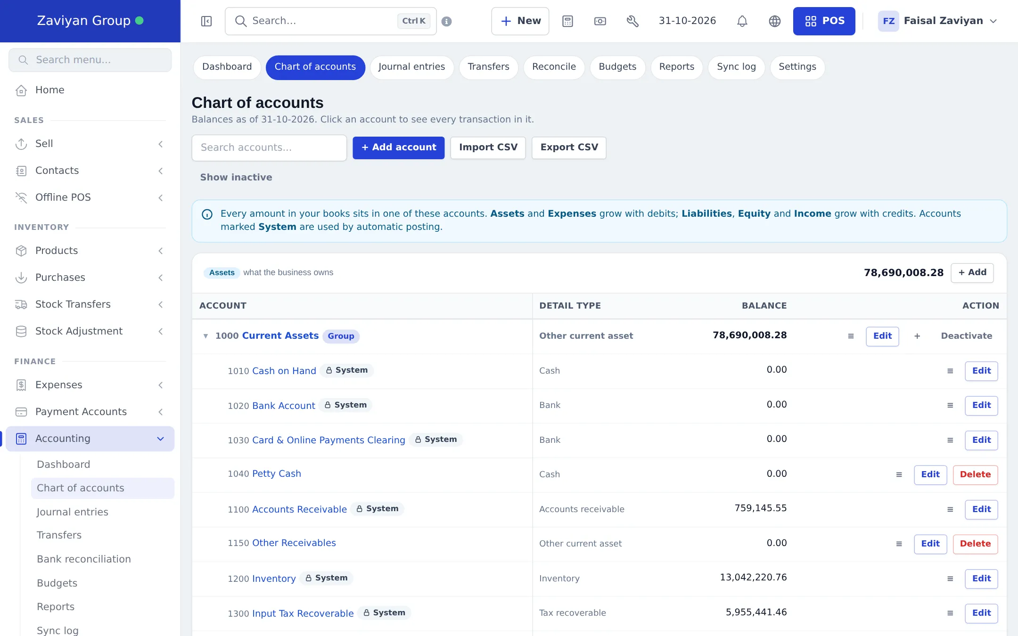Open the Budgets tab
Screen dimensions: 1018x636
[x=617, y=67]
